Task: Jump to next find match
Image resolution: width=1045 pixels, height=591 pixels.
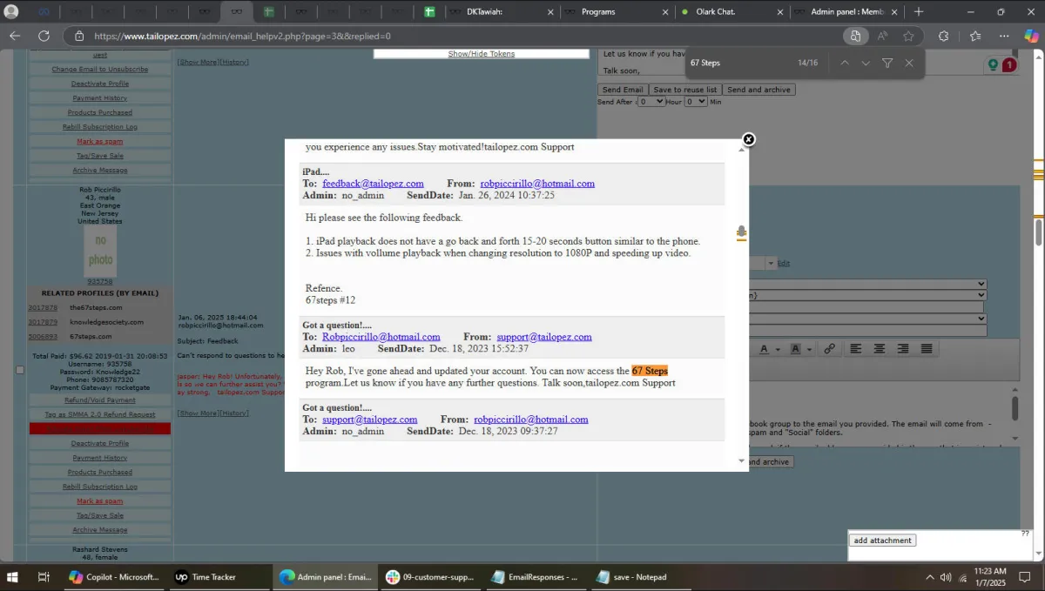Action: 866,64
